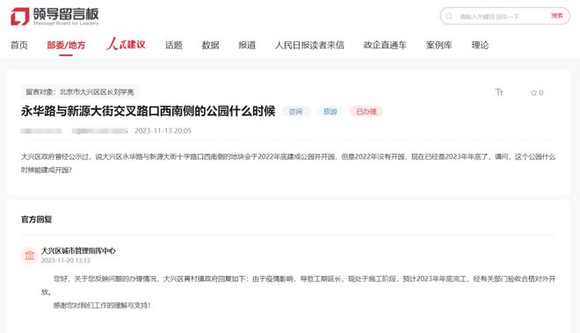
Task: Click the search magnifier icon
Action: pyautogui.click(x=449, y=17)
